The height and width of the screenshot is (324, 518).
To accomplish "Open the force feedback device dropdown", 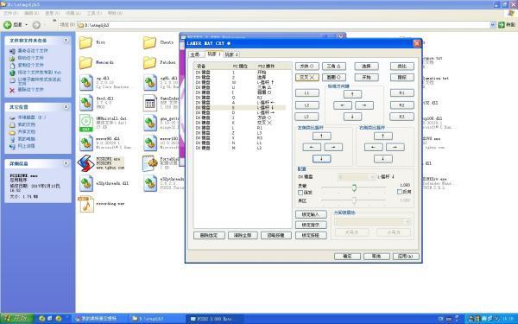I will tap(372, 221).
